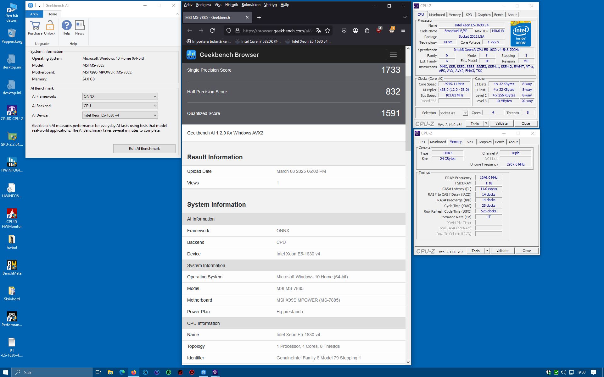This screenshot has height=377, width=604.
Task: Open the notification center icon
Action: [594, 372]
